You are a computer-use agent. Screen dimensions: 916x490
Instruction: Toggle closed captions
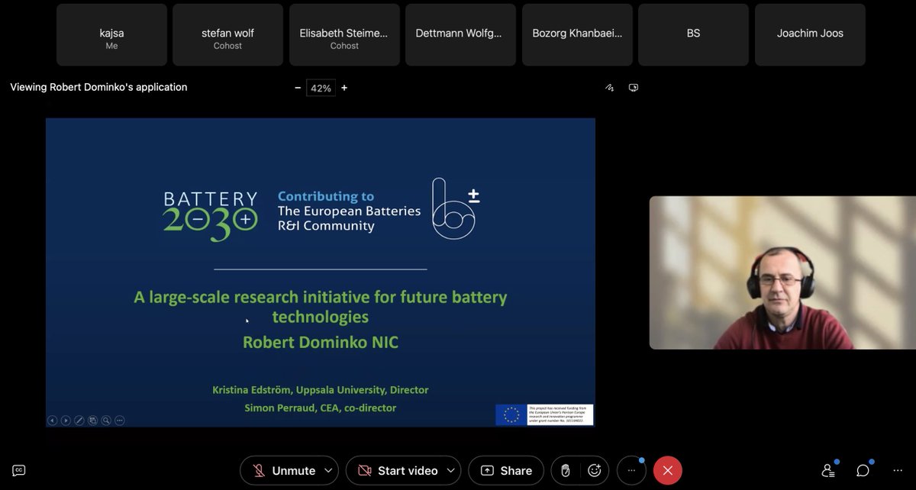click(x=19, y=471)
